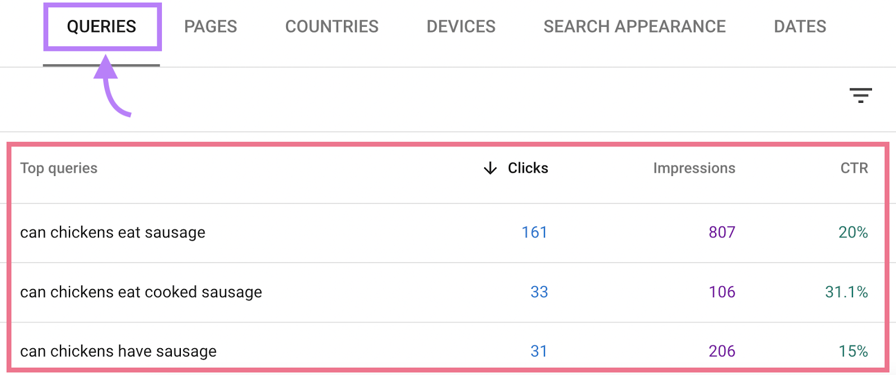Select query 'can chickens eat sausage'
This screenshot has width=896, height=375.
(113, 232)
